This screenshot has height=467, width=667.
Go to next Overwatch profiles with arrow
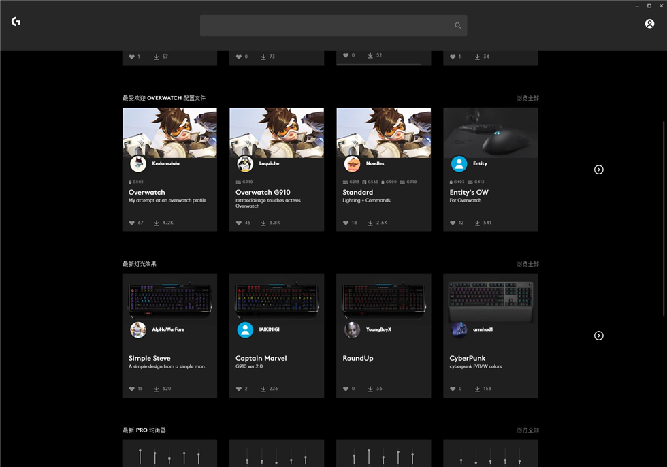[x=598, y=170]
